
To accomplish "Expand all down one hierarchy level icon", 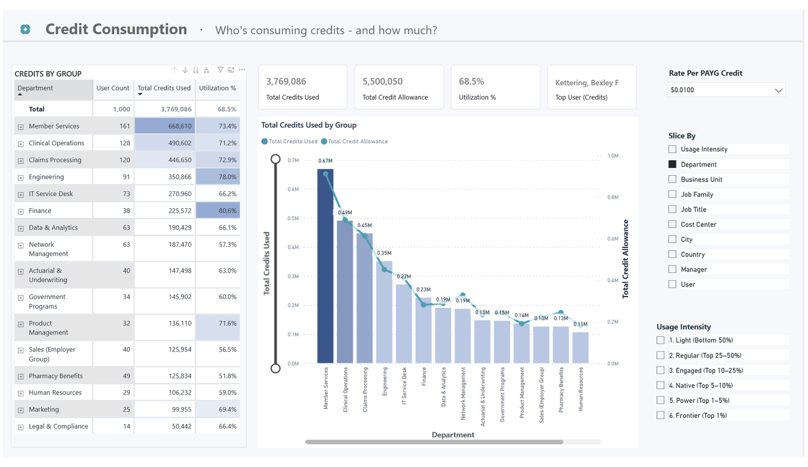I will (x=206, y=70).
